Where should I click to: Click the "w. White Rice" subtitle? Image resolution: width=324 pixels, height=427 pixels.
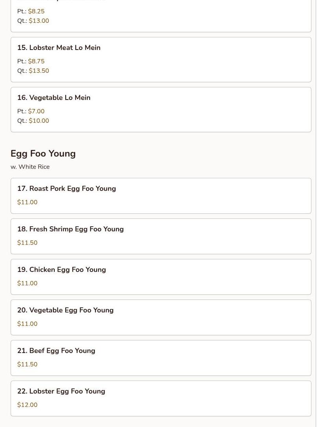click(30, 167)
